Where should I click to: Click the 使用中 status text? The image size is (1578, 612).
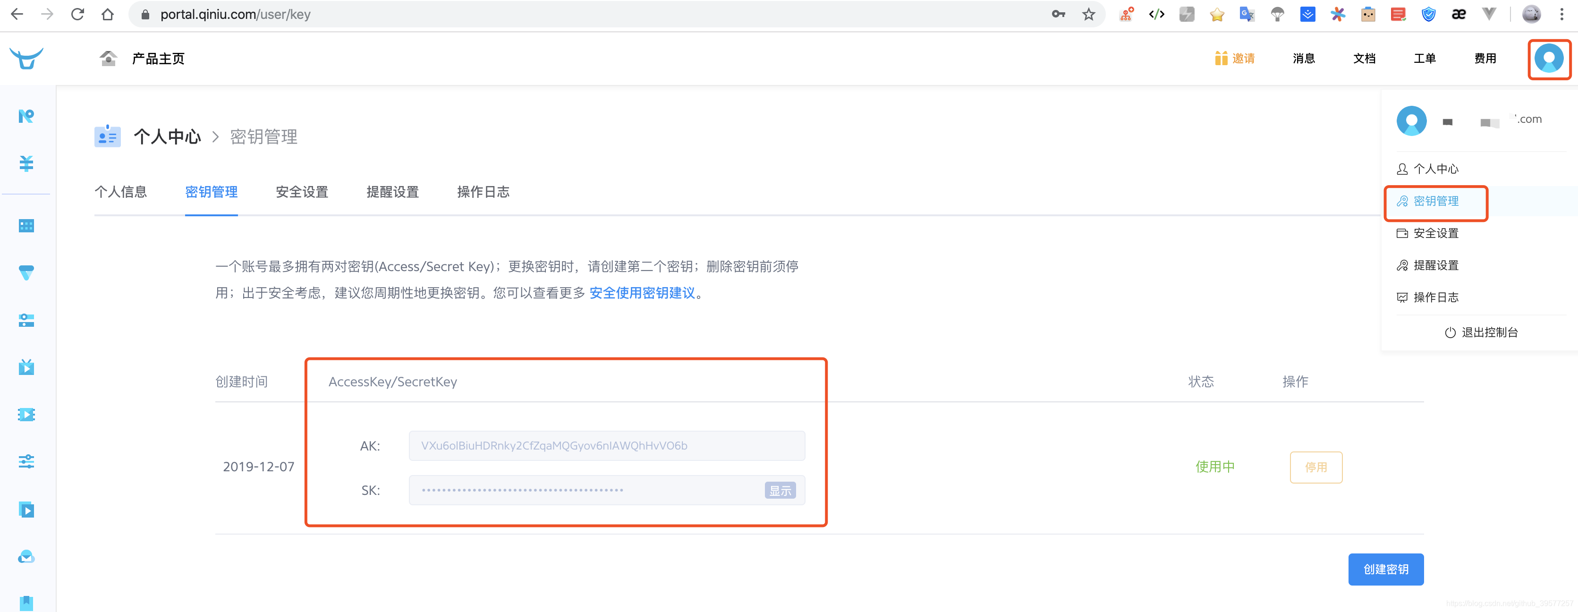(1215, 467)
